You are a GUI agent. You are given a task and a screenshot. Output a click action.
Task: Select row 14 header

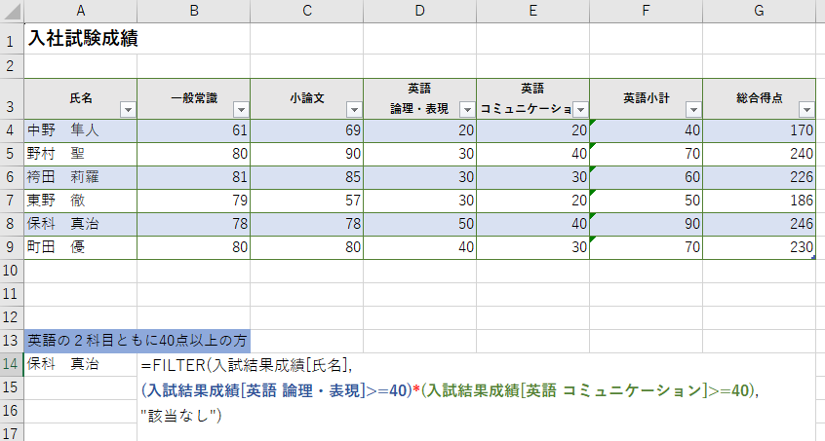pos(12,364)
